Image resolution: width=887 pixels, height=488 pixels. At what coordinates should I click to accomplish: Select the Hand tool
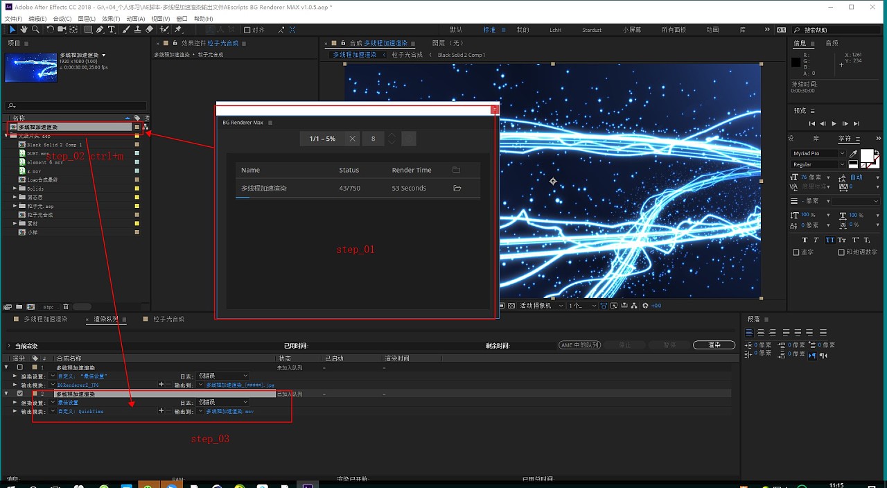(24, 29)
